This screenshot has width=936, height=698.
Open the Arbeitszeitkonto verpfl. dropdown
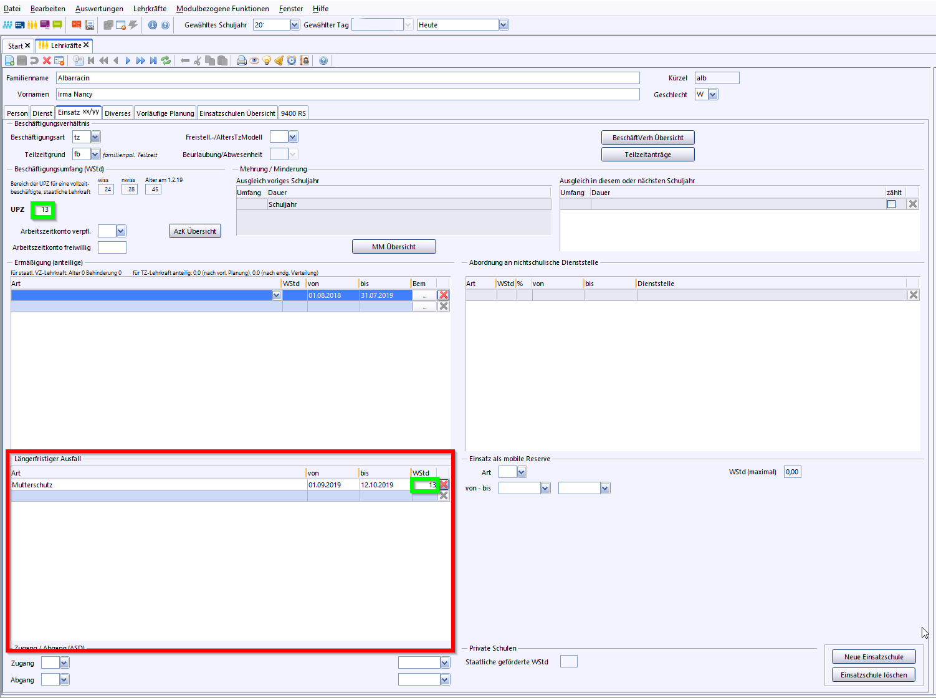click(x=121, y=231)
